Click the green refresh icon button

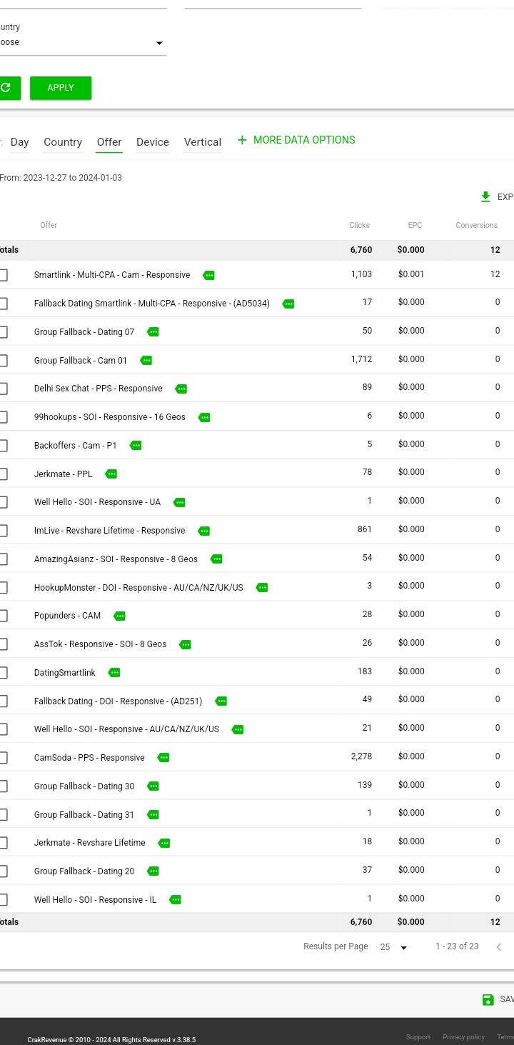pos(7,88)
